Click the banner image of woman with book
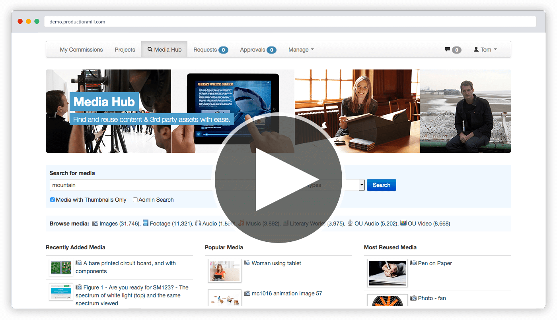The height and width of the screenshot is (320, 557). click(357, 111)
